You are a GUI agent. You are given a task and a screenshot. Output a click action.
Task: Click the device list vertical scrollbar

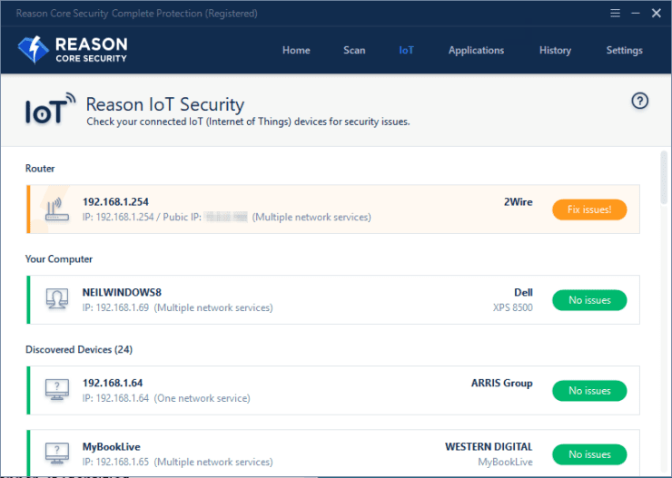pos(664,178)
